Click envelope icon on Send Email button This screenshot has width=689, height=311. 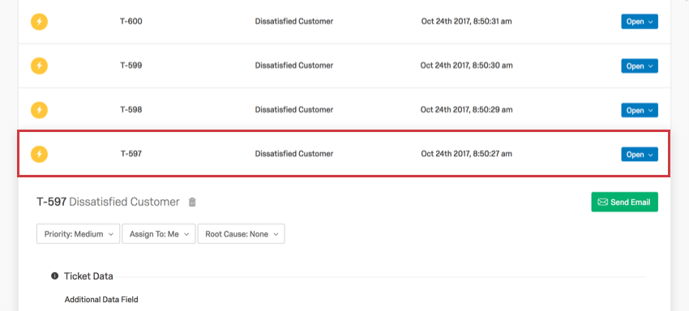603,202
